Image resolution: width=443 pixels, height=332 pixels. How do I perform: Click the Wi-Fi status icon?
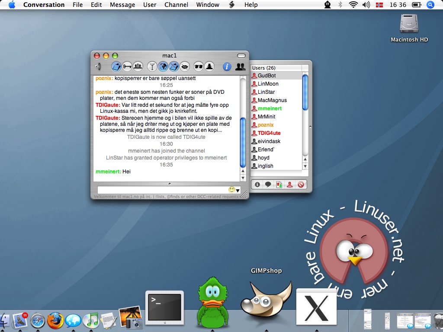tap(353, 5)
